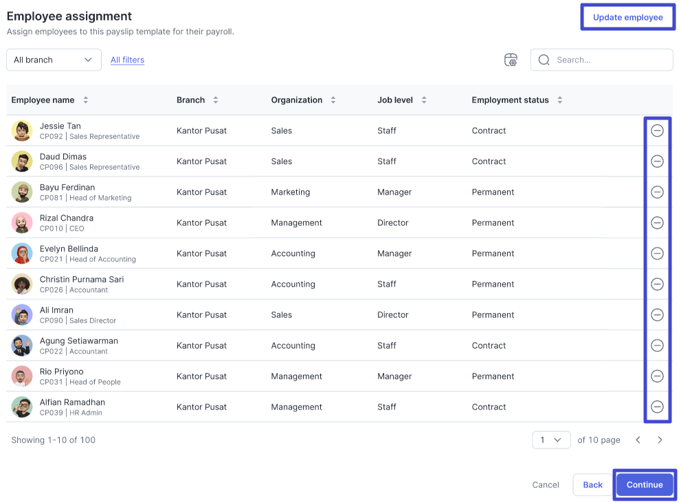
Task: Sort by the Employment status column
Action: click(560, 100)
